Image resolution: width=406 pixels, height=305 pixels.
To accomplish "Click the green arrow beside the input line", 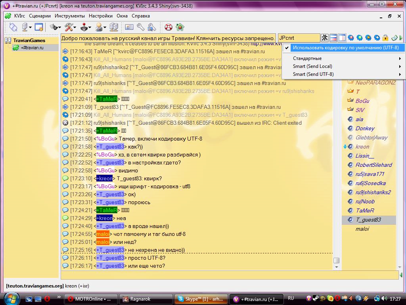I will point(401,275).
